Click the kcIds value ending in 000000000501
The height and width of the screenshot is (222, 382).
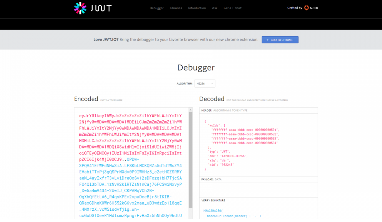pyautogui.click(x=245, y=130)
